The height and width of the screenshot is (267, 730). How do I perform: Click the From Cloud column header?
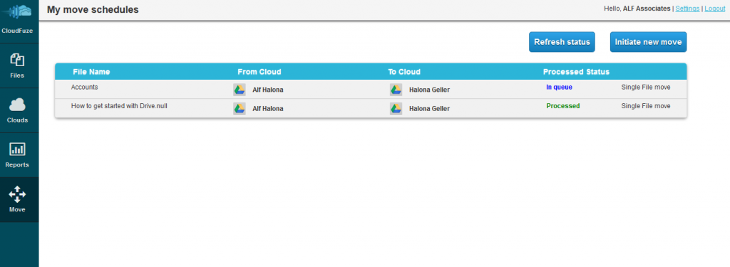click(x=259, y=72)
